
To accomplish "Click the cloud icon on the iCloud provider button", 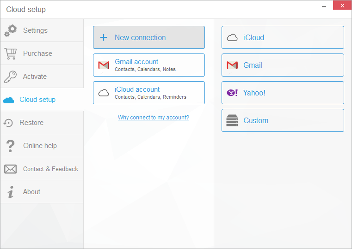I will pos(232,38).
